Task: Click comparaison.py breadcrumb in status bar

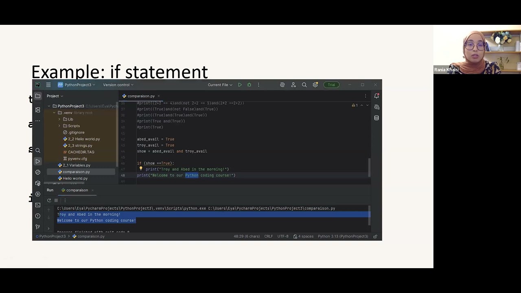Action: click(x=88, y=236)
